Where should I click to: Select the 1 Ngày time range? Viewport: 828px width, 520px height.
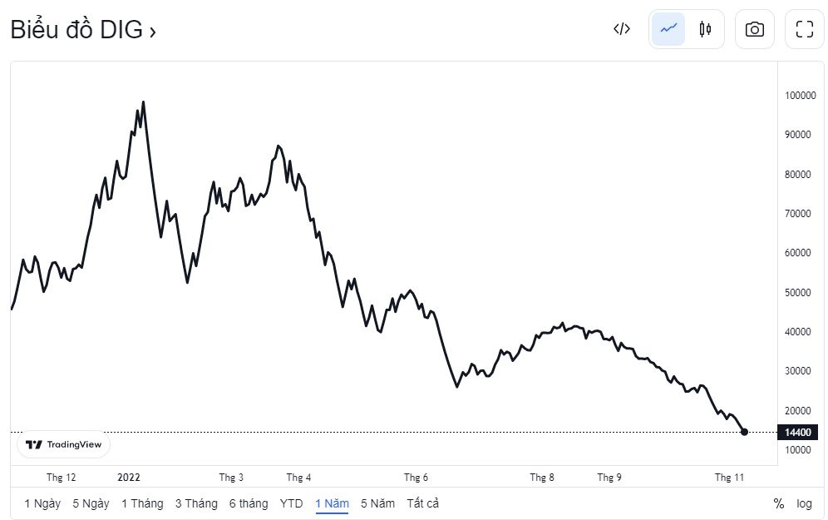point(42,503)
